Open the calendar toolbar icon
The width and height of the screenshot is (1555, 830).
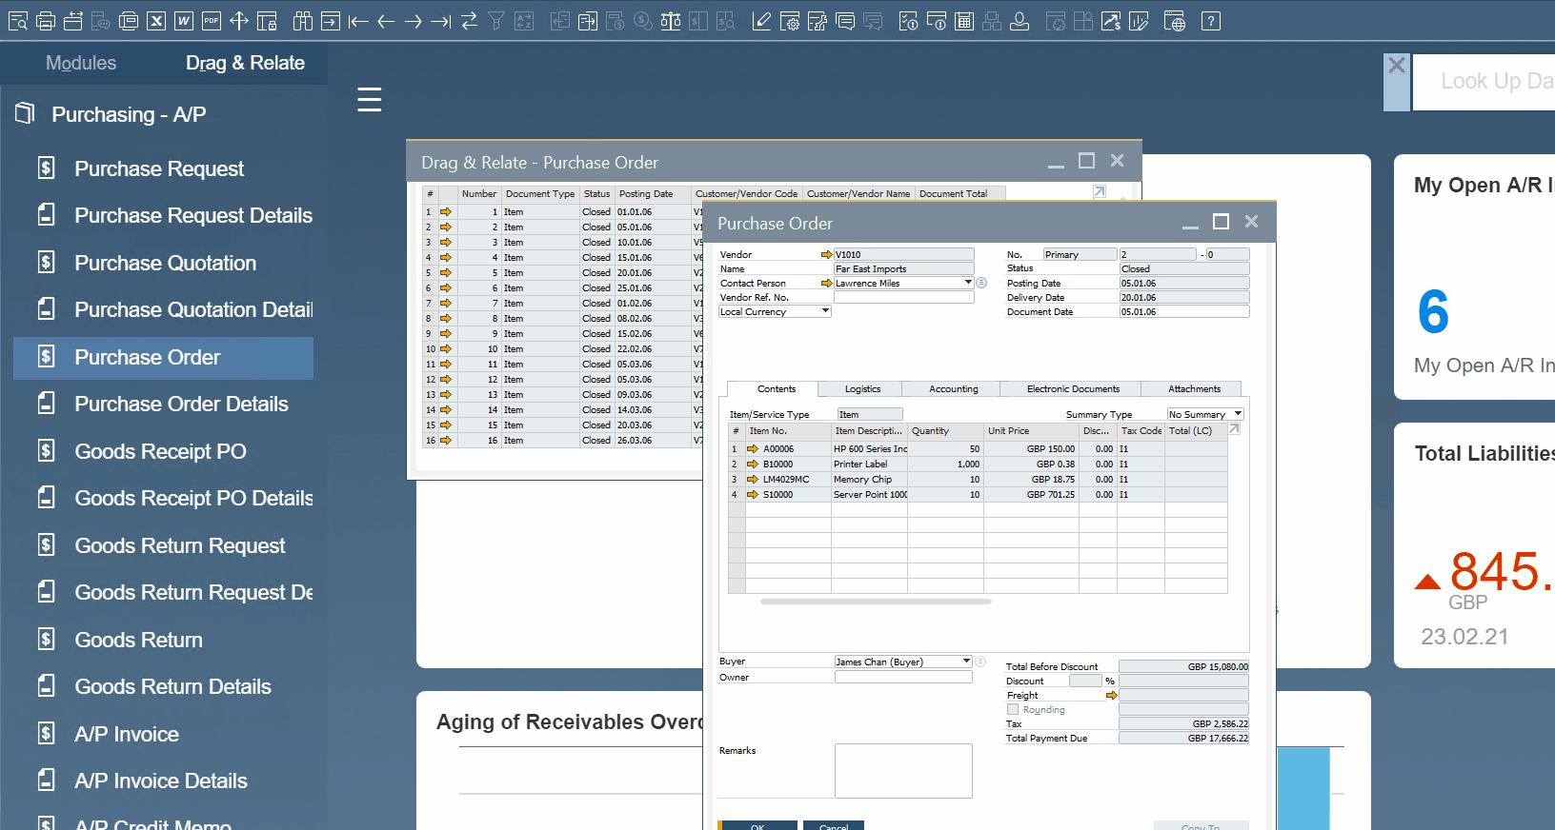click(964, 21)
